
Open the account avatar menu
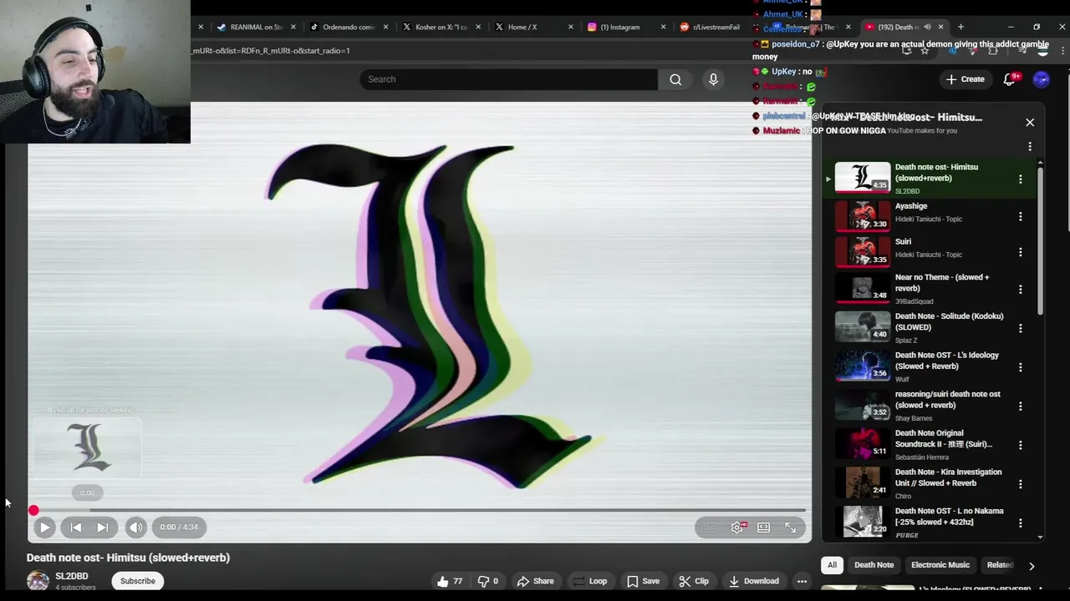coord(1041,79)
